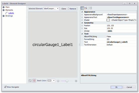This screenshot has height=93, width=139.
Task: Collapse the Elements navigator section
Action: 3,10
